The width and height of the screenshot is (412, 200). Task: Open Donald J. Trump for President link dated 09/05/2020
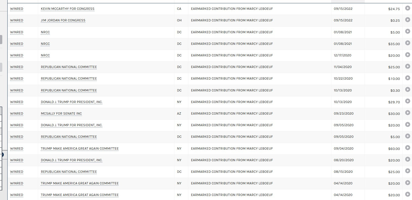click(72, 125)
